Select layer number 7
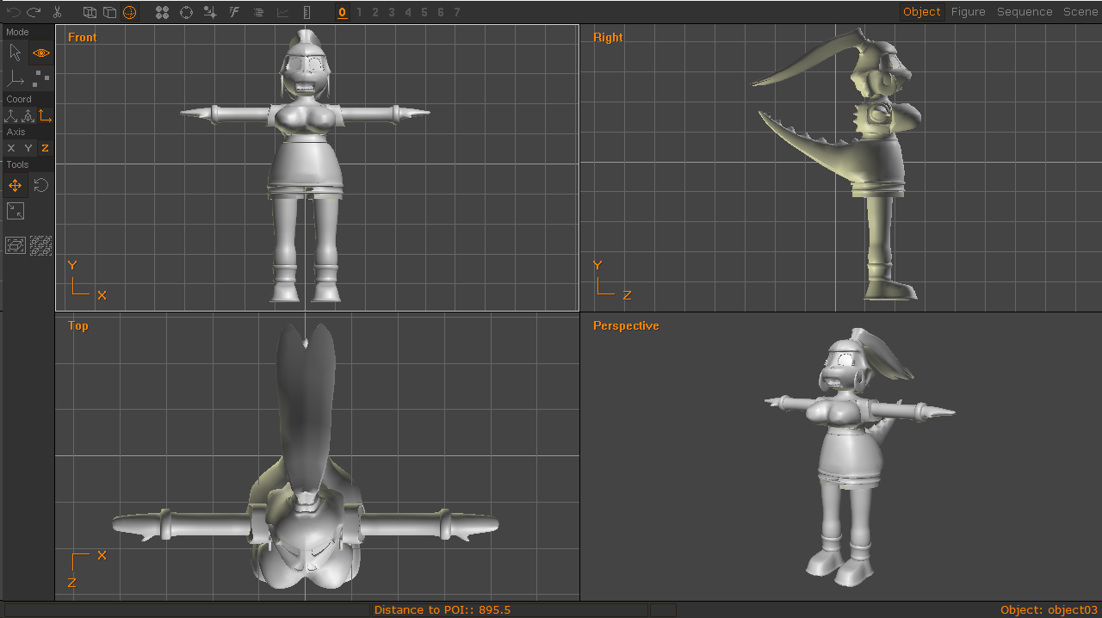Image resolution: width=1102 pixels, height=618 pixels. (457, 12)
